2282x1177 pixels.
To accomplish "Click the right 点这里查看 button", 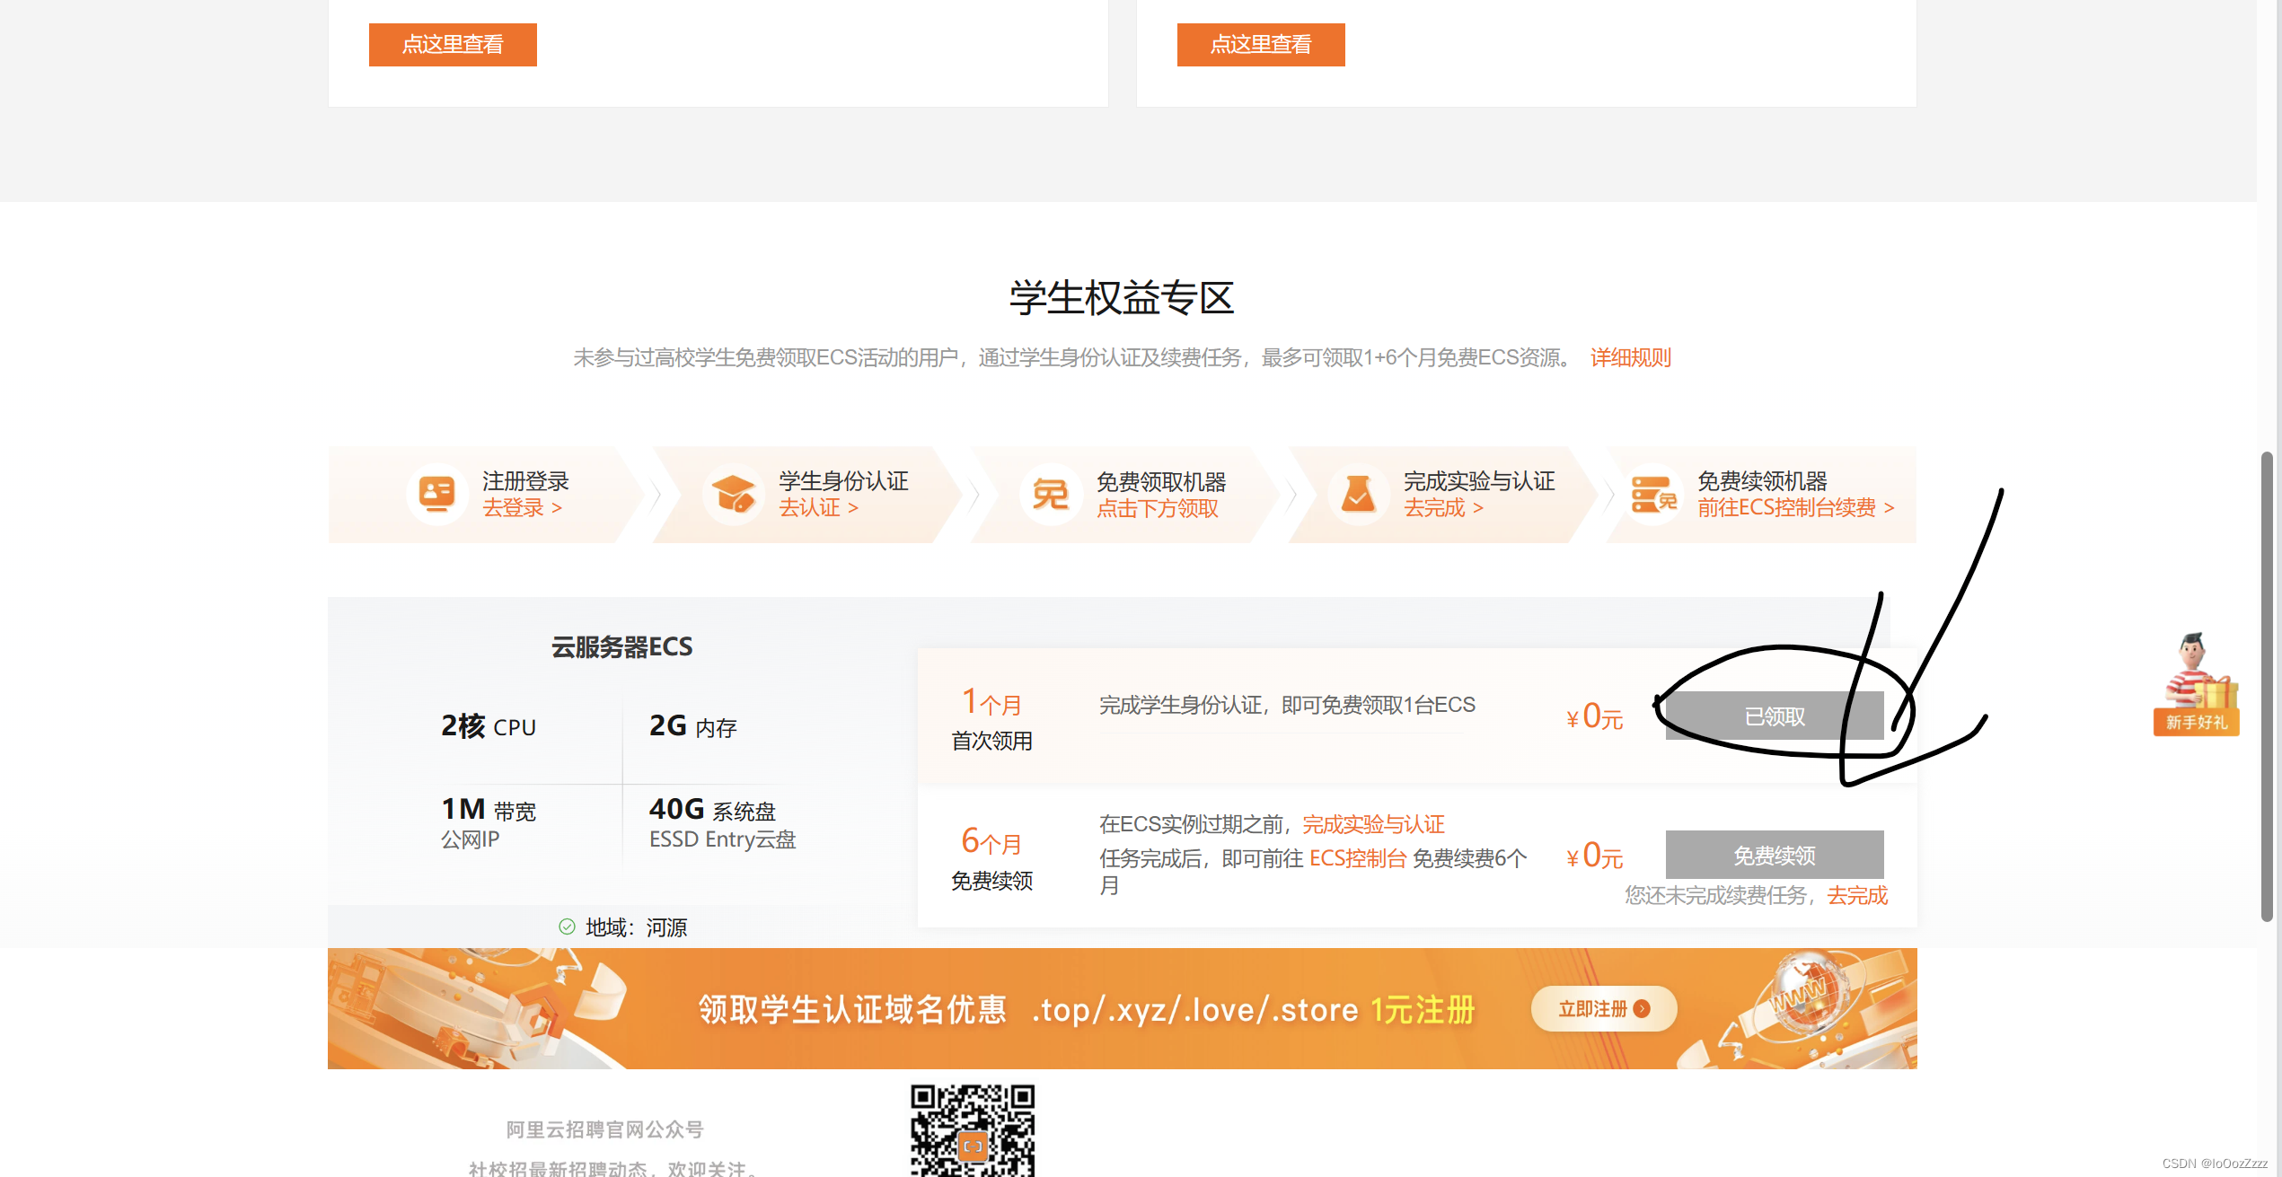I will tap(1261, 45).
